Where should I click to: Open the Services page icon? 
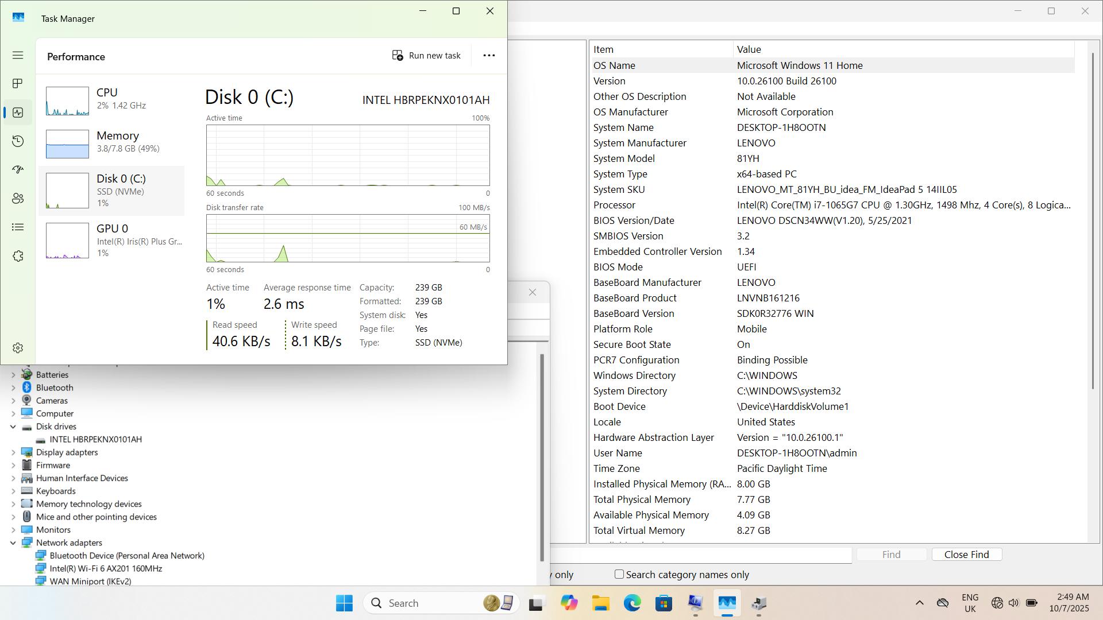(18, 256)
